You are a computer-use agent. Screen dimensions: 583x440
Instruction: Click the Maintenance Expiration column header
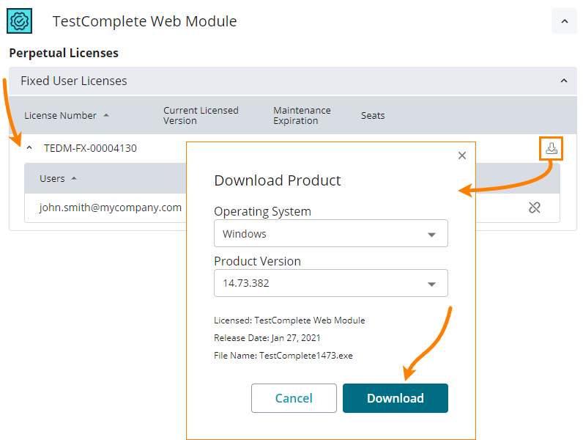pyautogui.click(x=302, y=115)
